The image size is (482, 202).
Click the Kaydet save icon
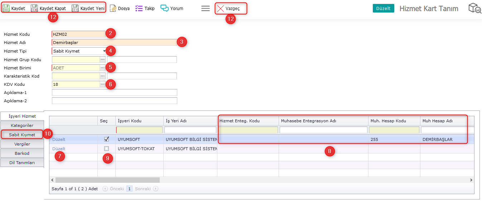[6, 8]
